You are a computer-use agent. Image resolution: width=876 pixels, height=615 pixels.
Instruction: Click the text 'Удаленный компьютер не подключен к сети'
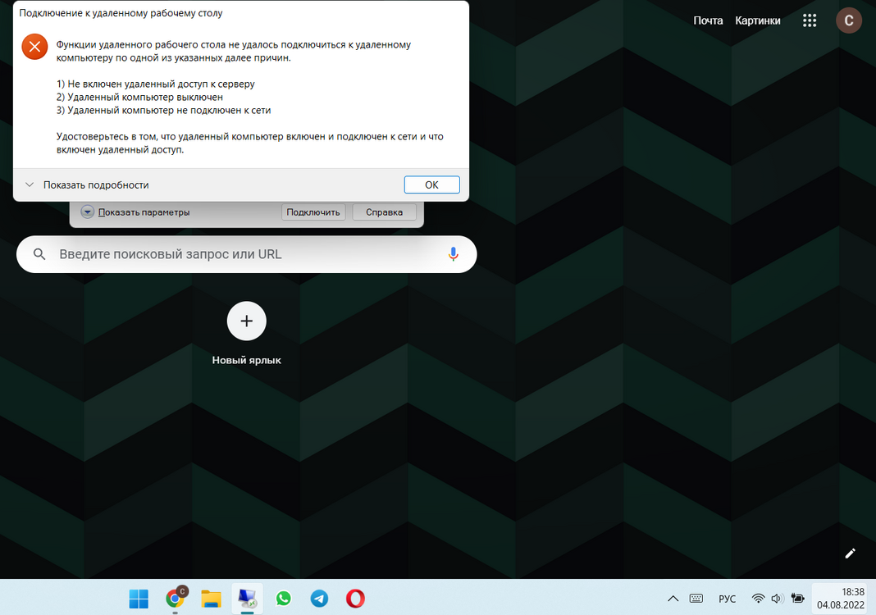coord(169,111)
